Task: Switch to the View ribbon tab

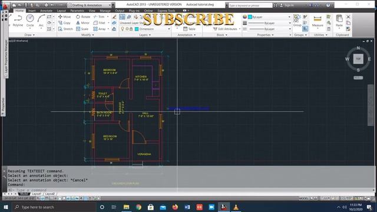Action: click(92, 11)
